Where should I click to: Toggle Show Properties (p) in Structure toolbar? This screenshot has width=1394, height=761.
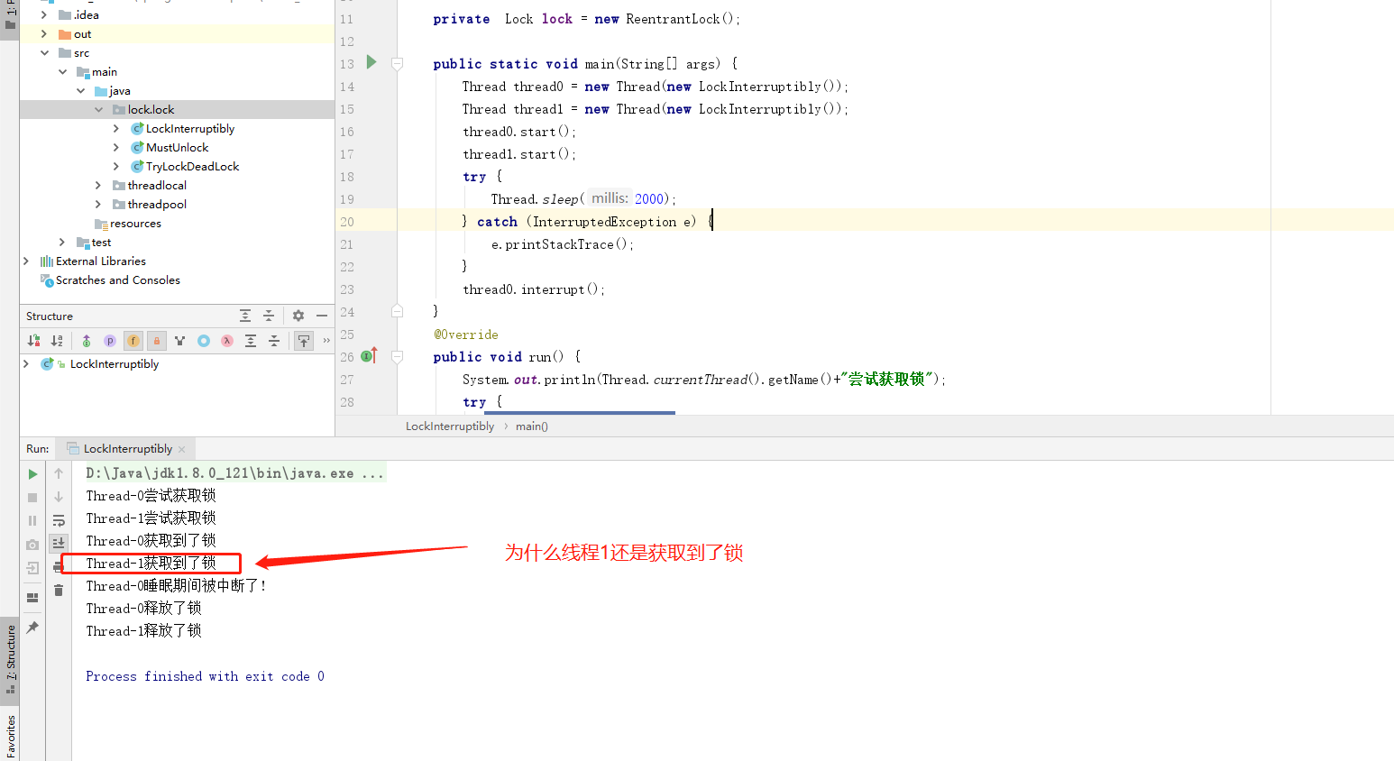(x=110, y=341)
